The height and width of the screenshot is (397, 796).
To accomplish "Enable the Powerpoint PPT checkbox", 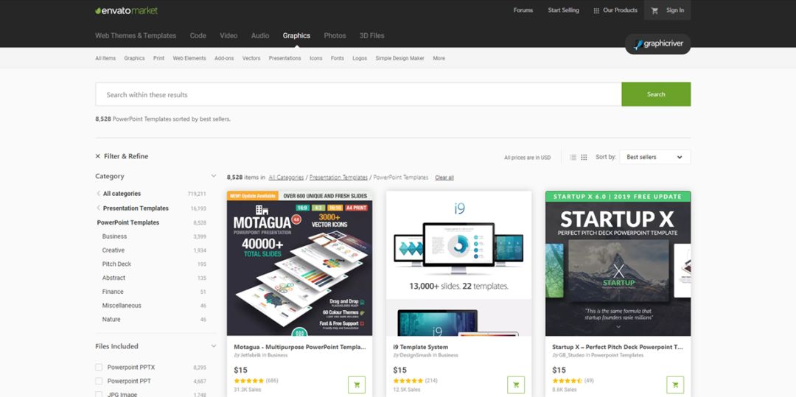I will (99, 381).
